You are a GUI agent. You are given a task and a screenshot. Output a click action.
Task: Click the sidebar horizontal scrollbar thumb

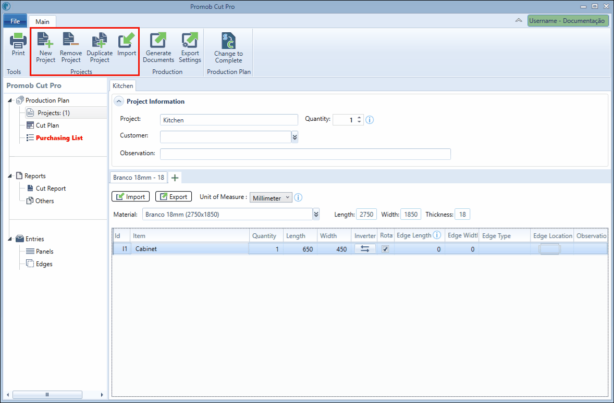(x=47, y=394)
